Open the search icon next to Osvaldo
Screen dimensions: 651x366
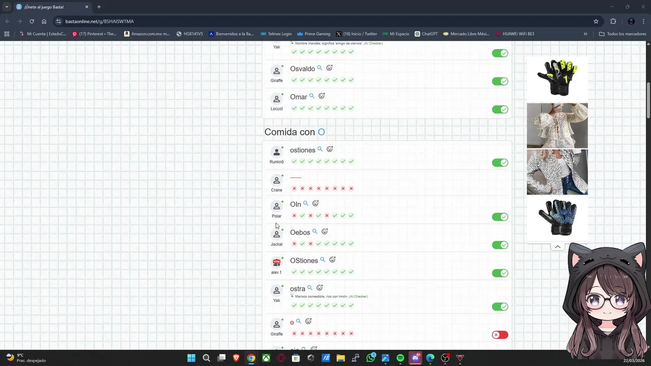point(320,68)
